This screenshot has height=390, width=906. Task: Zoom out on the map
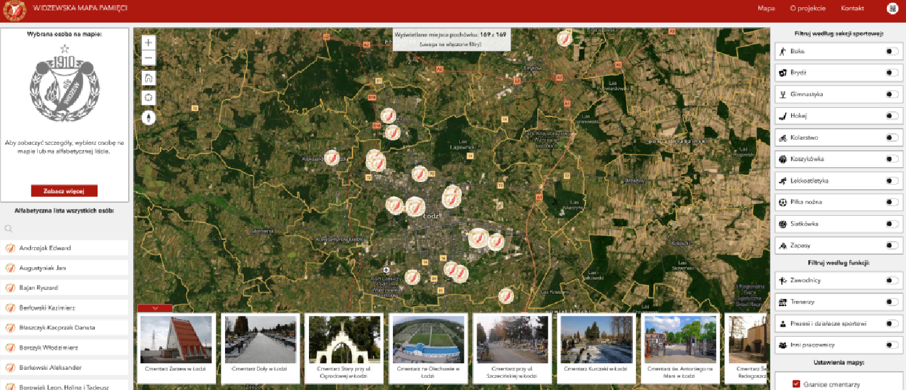pyautogui.click(x=148, y=58)
